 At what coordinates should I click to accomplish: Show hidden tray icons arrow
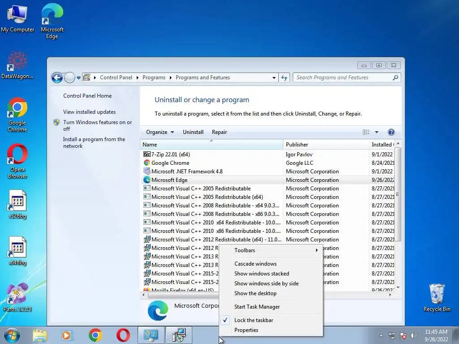(381, 335)
